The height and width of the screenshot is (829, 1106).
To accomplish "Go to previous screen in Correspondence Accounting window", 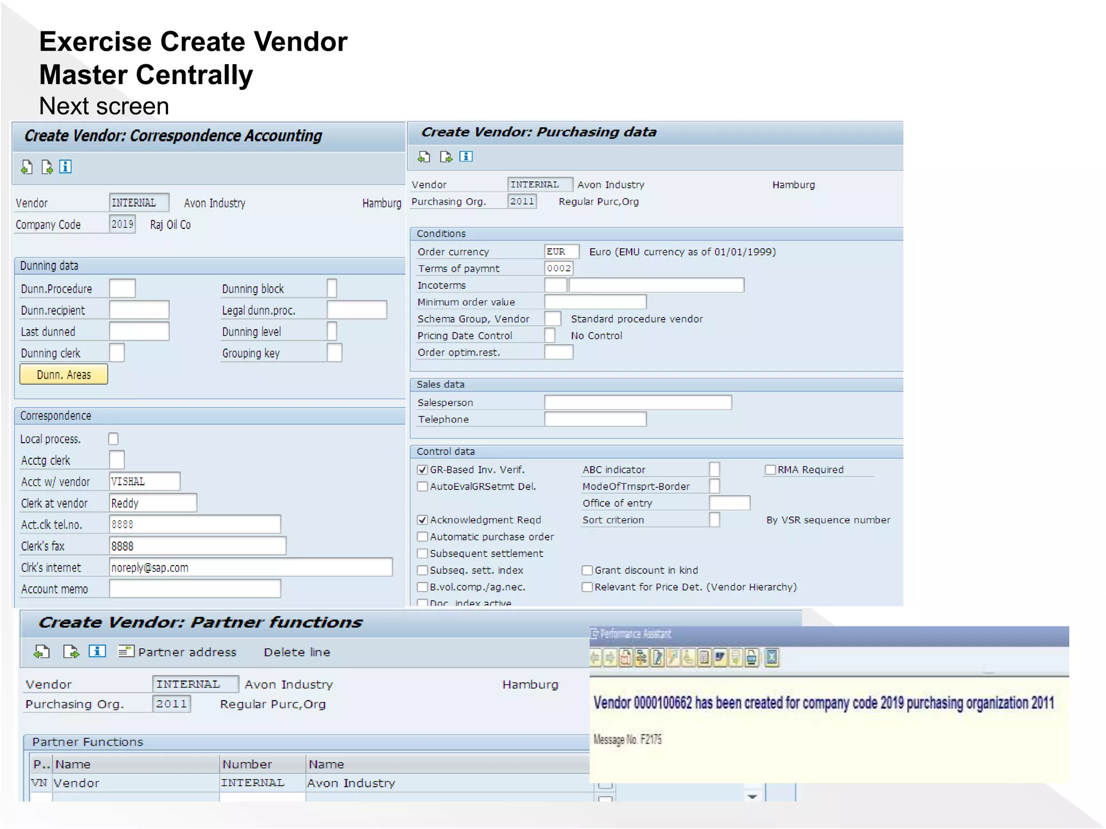I will pyautogui.click(x=26, y=167).
